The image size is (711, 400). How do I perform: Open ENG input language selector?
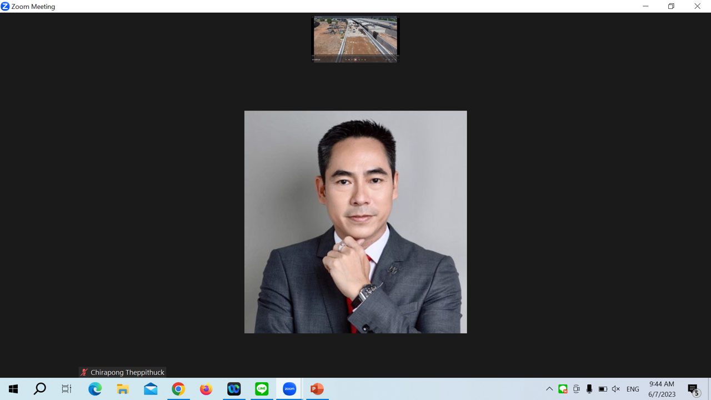pos(633,389)
